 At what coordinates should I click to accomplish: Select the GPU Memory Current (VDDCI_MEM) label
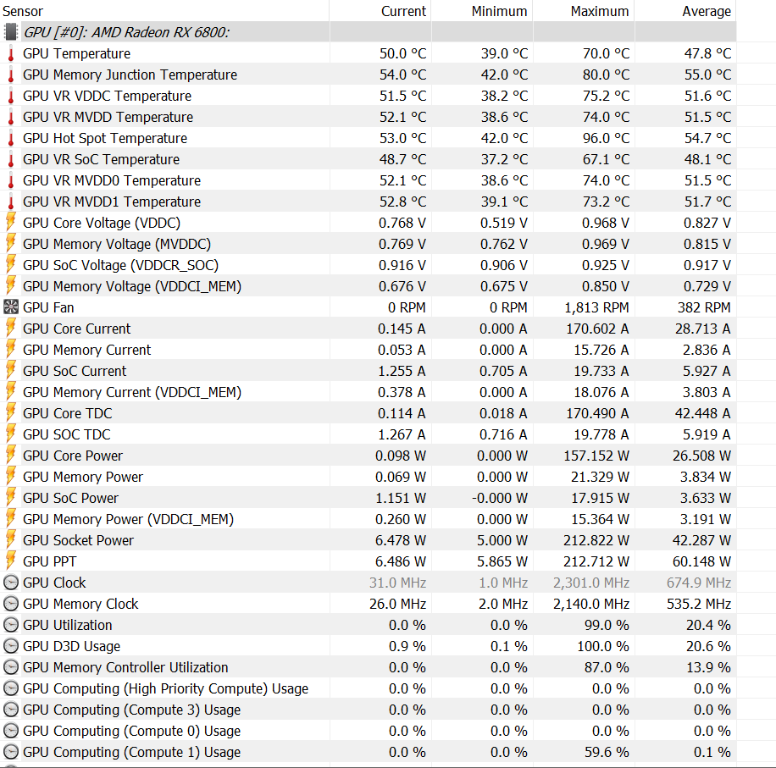(132, 392)
